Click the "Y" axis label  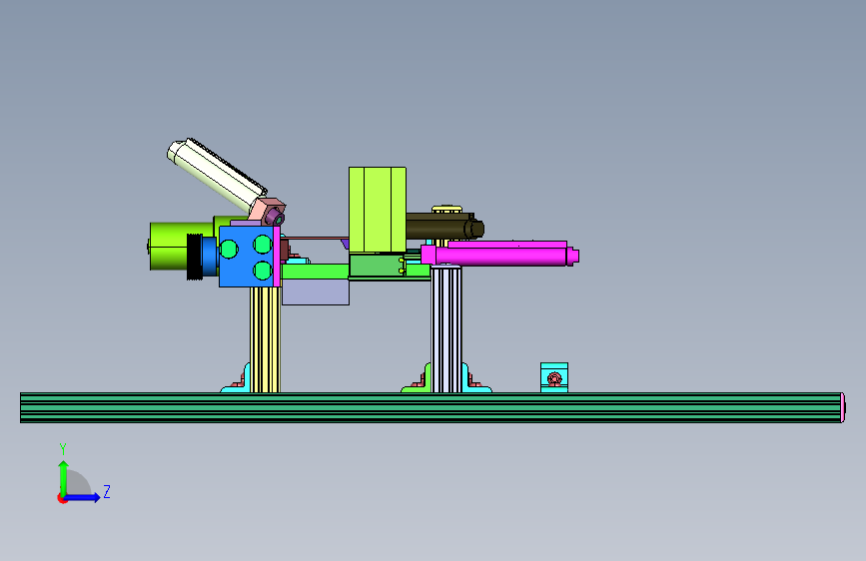click(x=63, y=449)
